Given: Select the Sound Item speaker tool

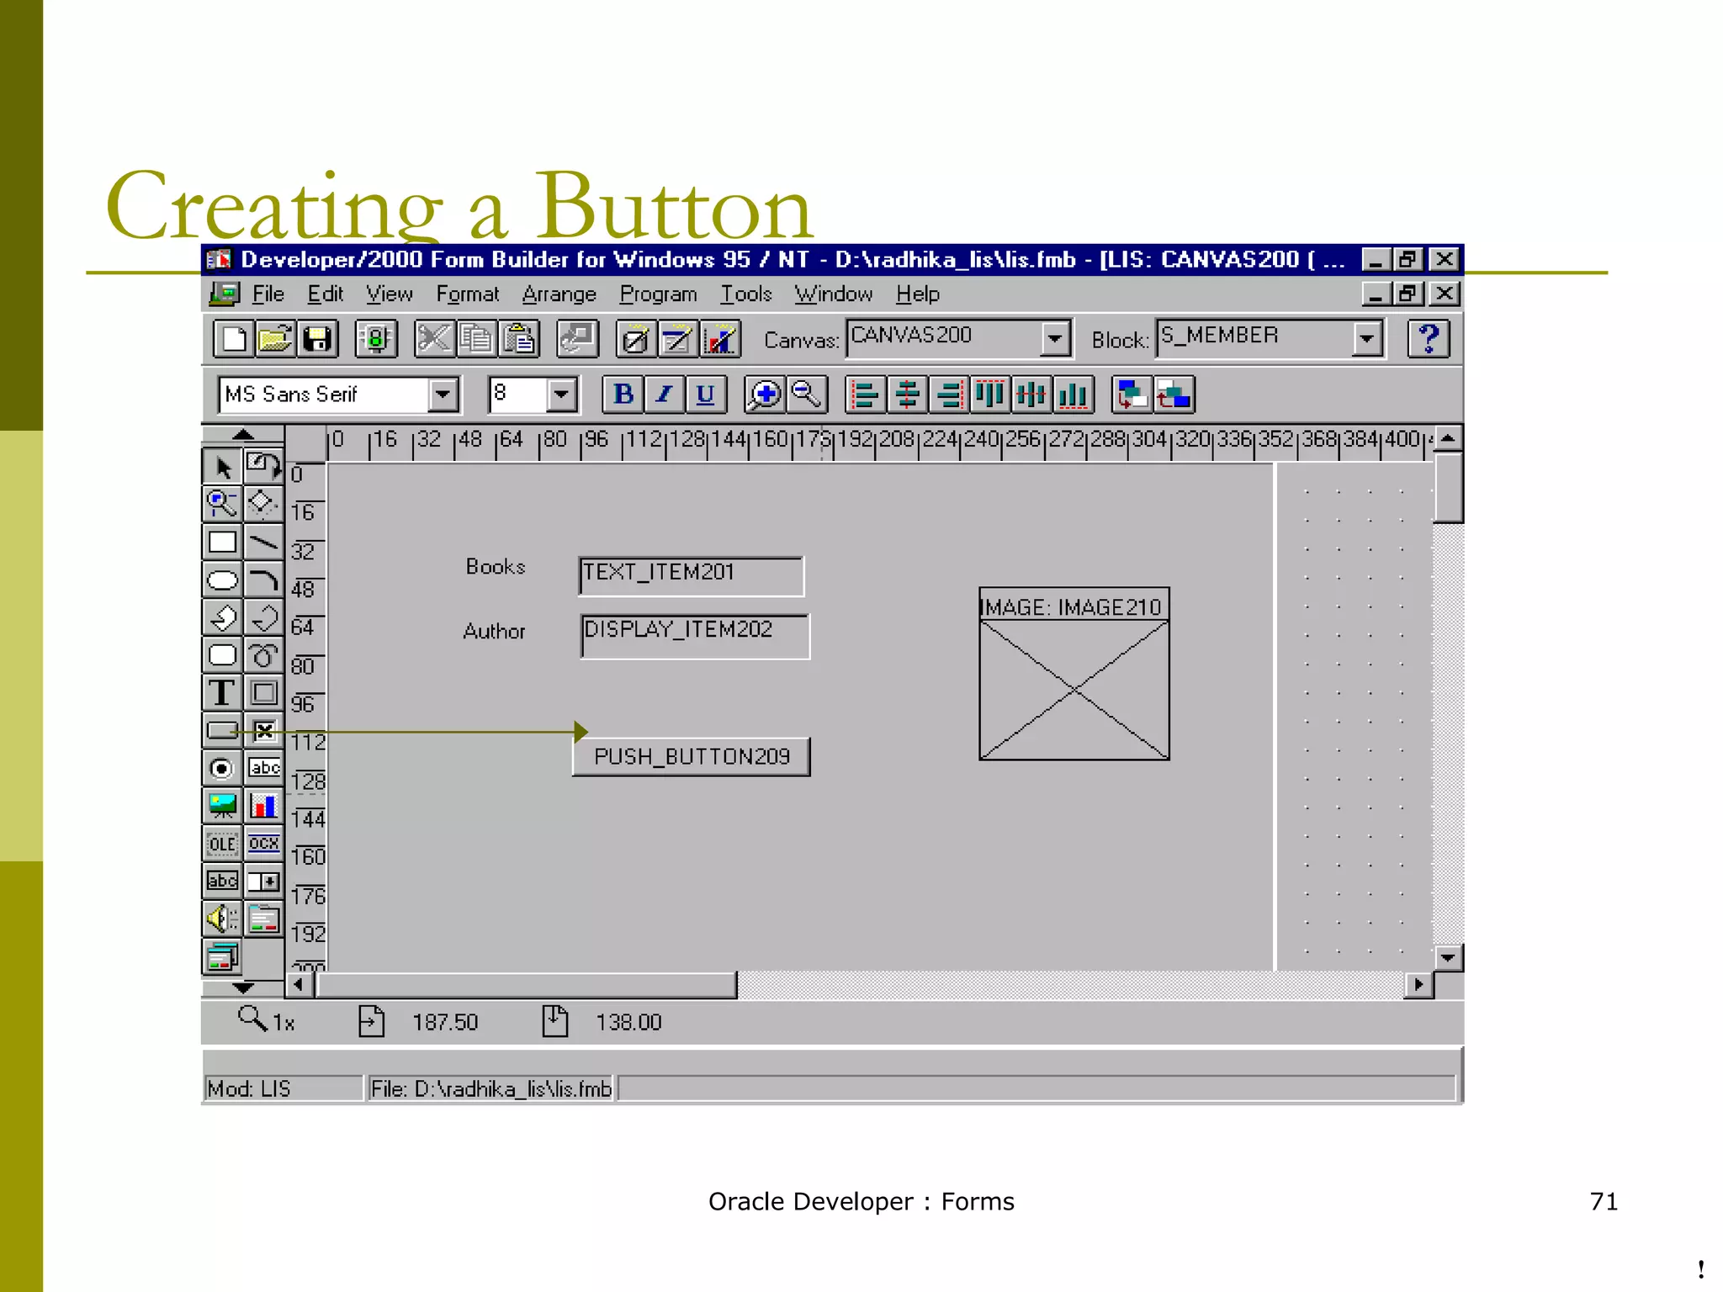Looking at the screenshot, I should 222,919.
